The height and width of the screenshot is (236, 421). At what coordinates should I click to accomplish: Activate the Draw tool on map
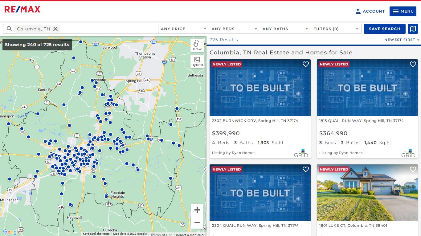(x=197, y=45)
